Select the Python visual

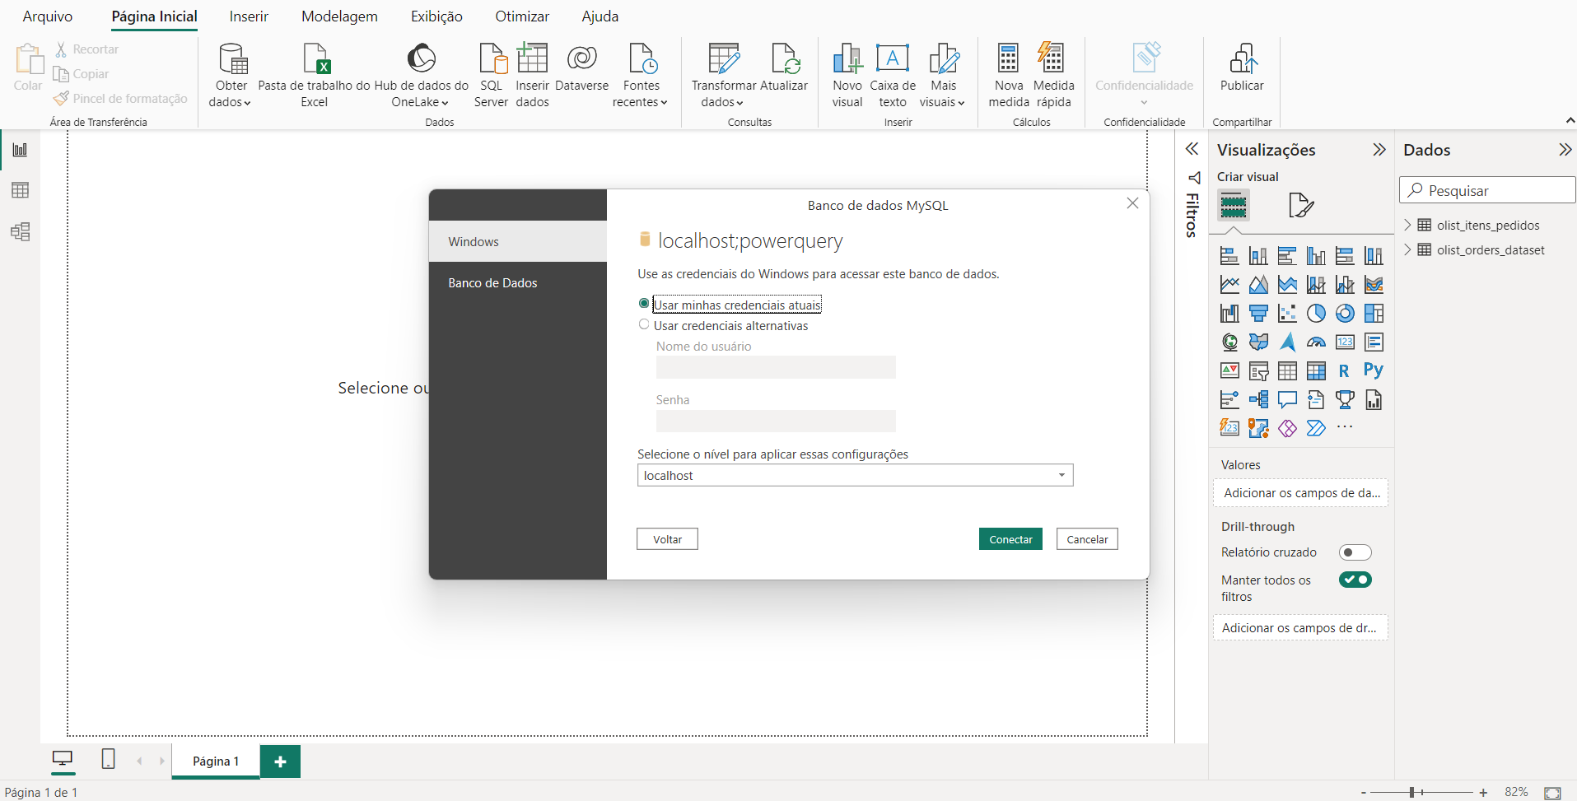[x=1374, y=370]
